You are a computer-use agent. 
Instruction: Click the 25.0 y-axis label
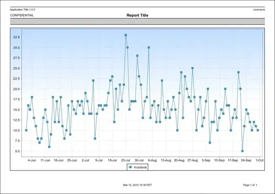point(16,68)
